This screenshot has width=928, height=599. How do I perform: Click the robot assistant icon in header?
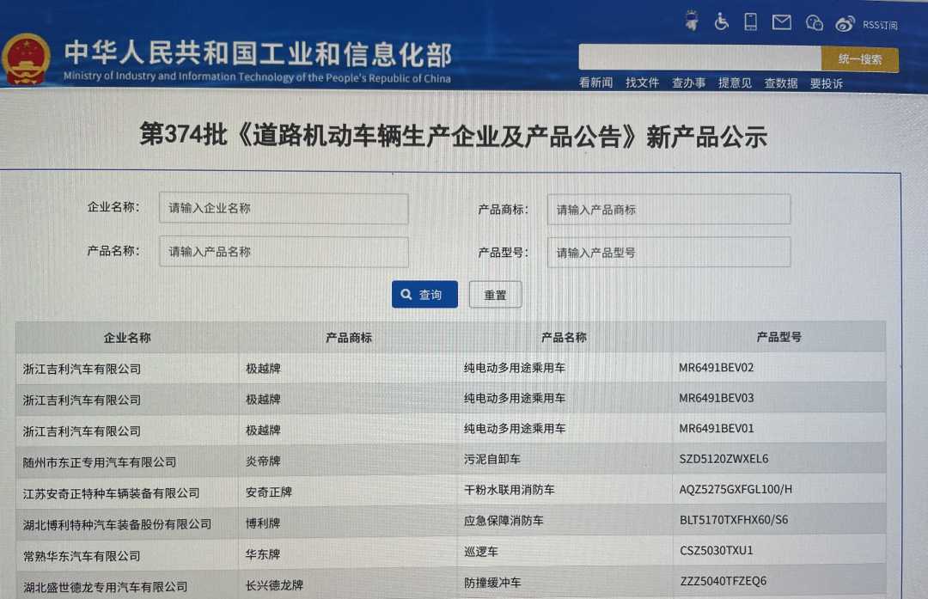(x=692, y=21)
